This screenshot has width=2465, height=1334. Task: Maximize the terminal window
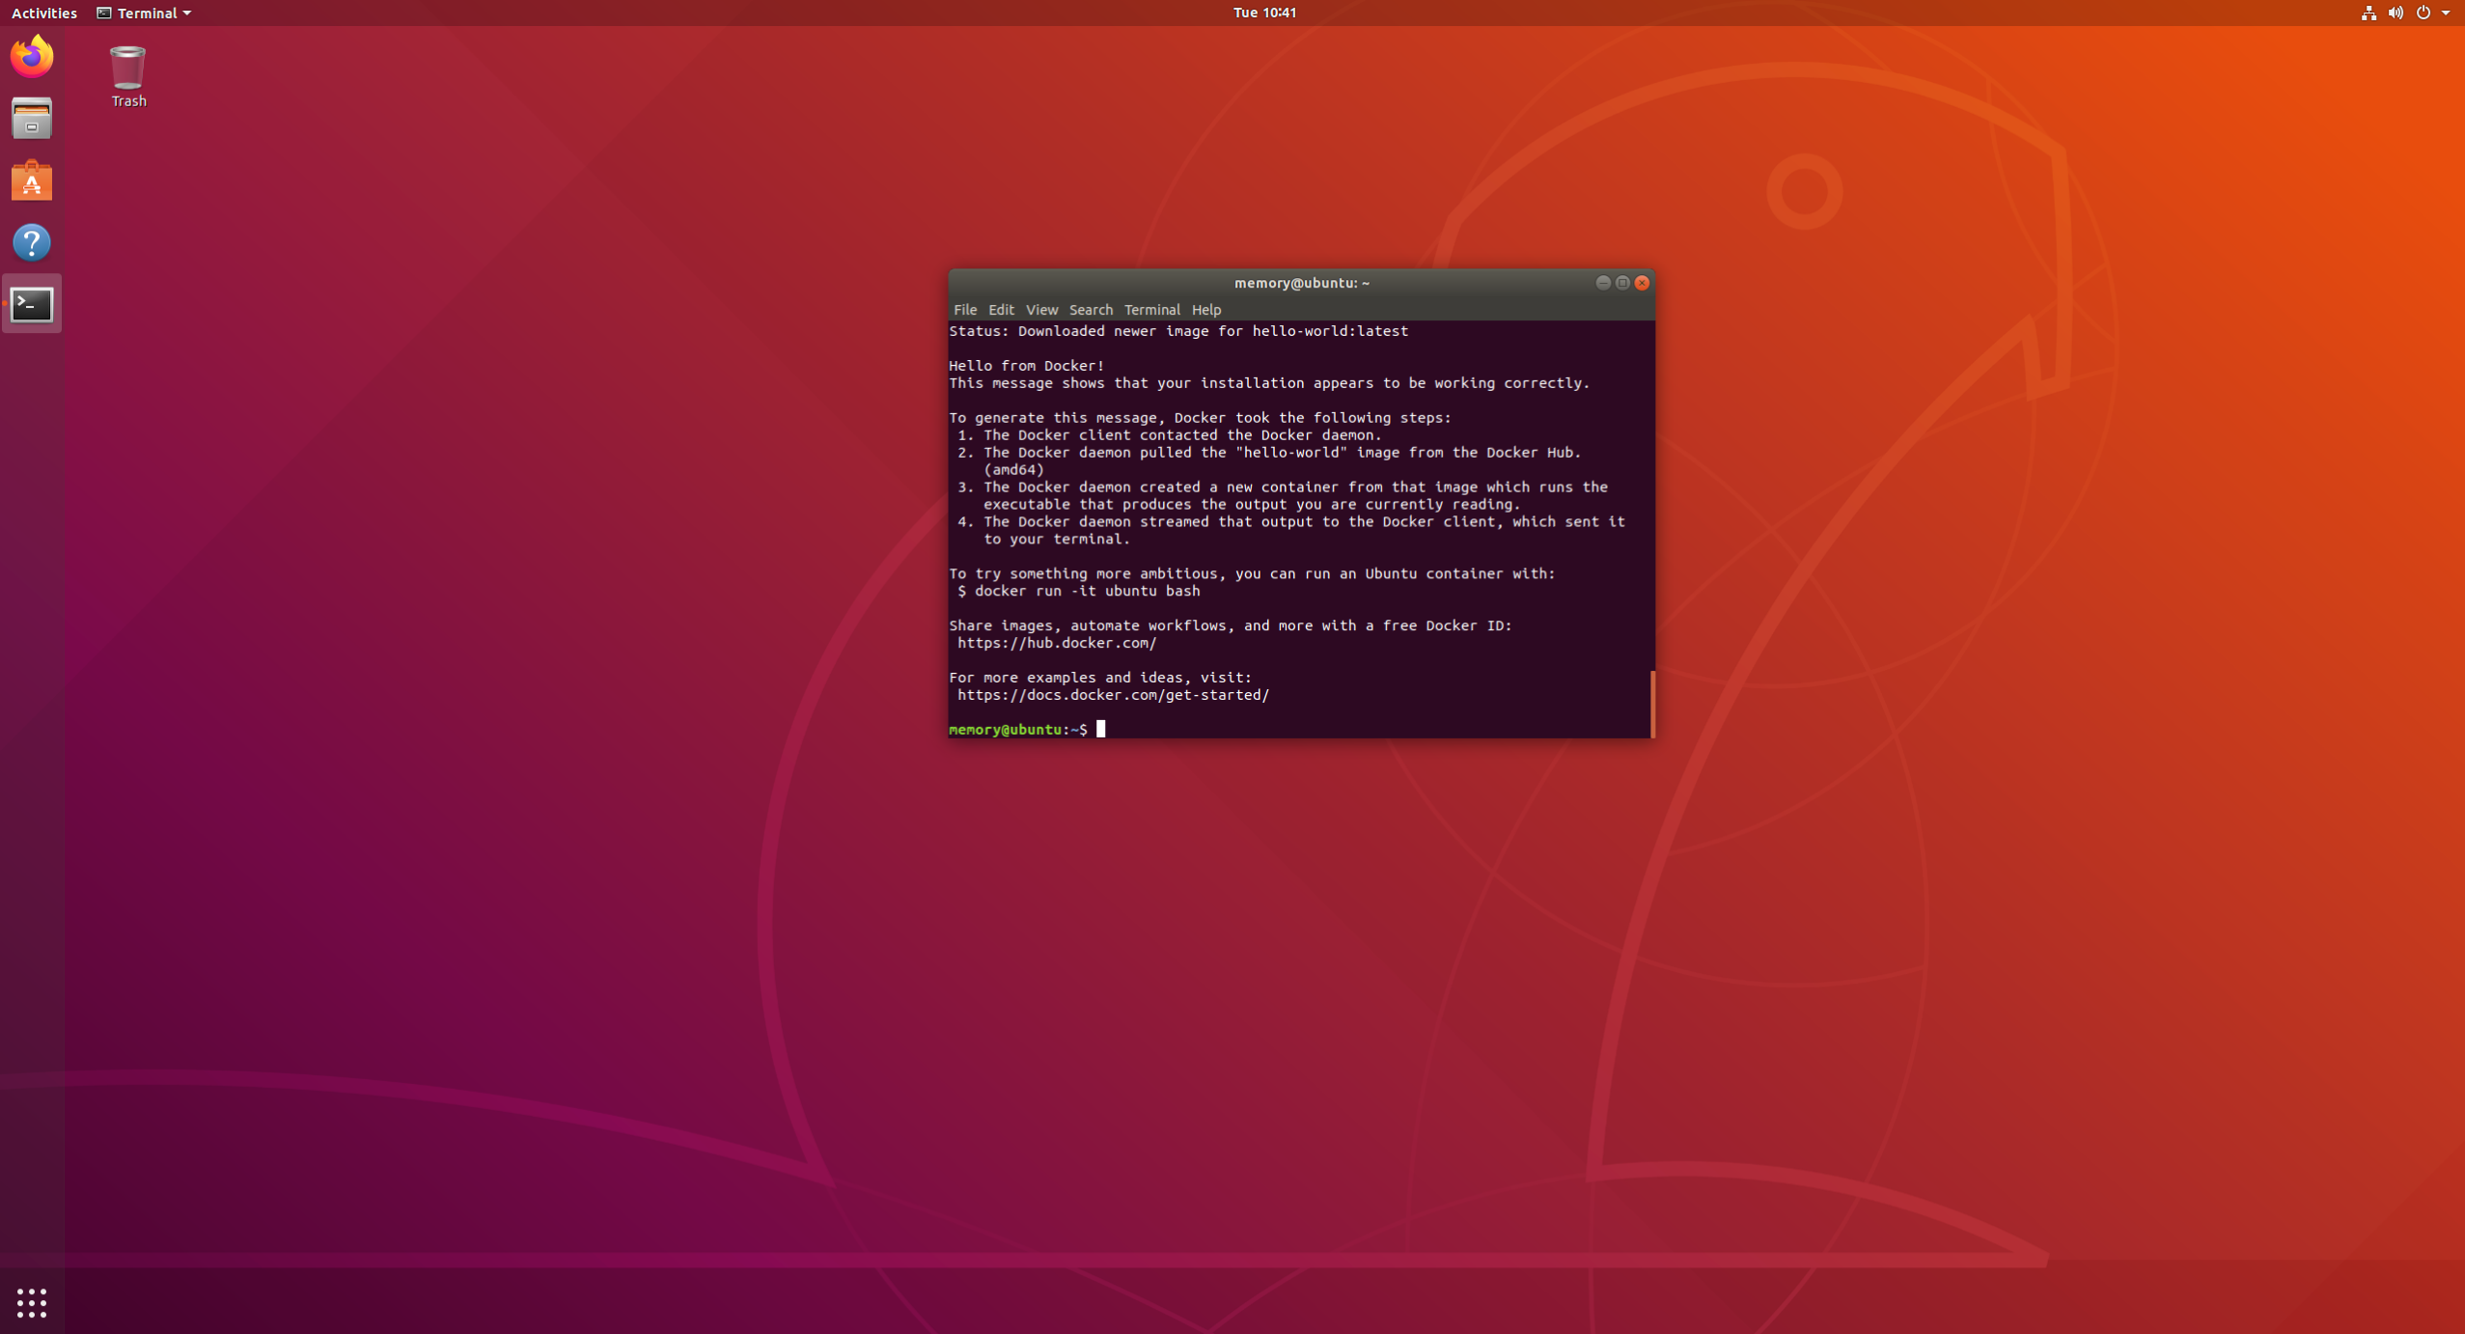[1622, 283]
